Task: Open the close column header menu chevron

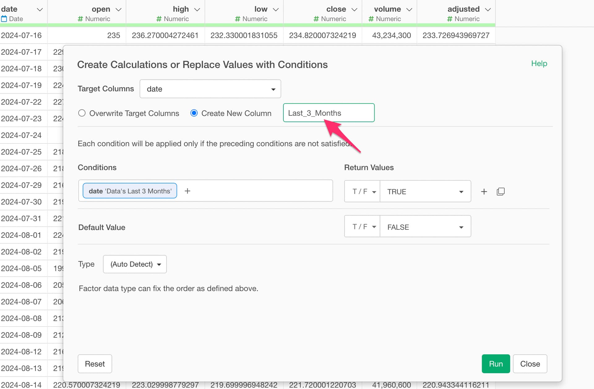Action: [354, 10]
